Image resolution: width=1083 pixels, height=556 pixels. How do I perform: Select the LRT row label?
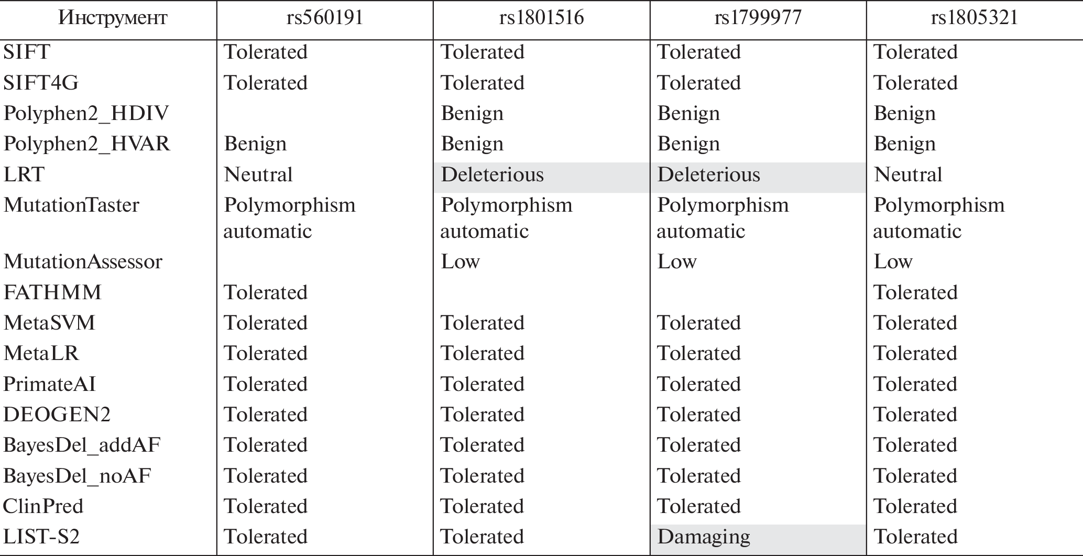[24, 175]
